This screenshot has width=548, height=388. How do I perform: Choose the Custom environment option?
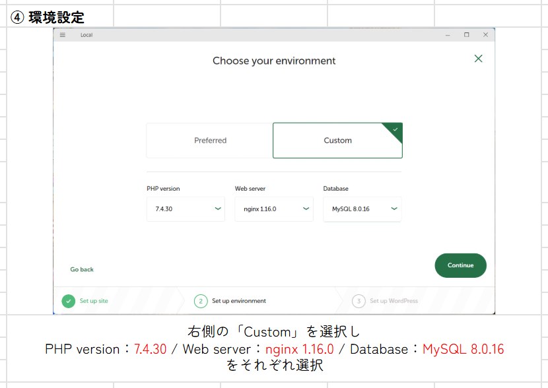point(337,141)
